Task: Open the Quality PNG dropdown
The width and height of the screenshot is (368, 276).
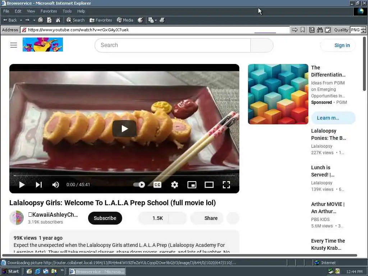Action: tap(358, 30)
